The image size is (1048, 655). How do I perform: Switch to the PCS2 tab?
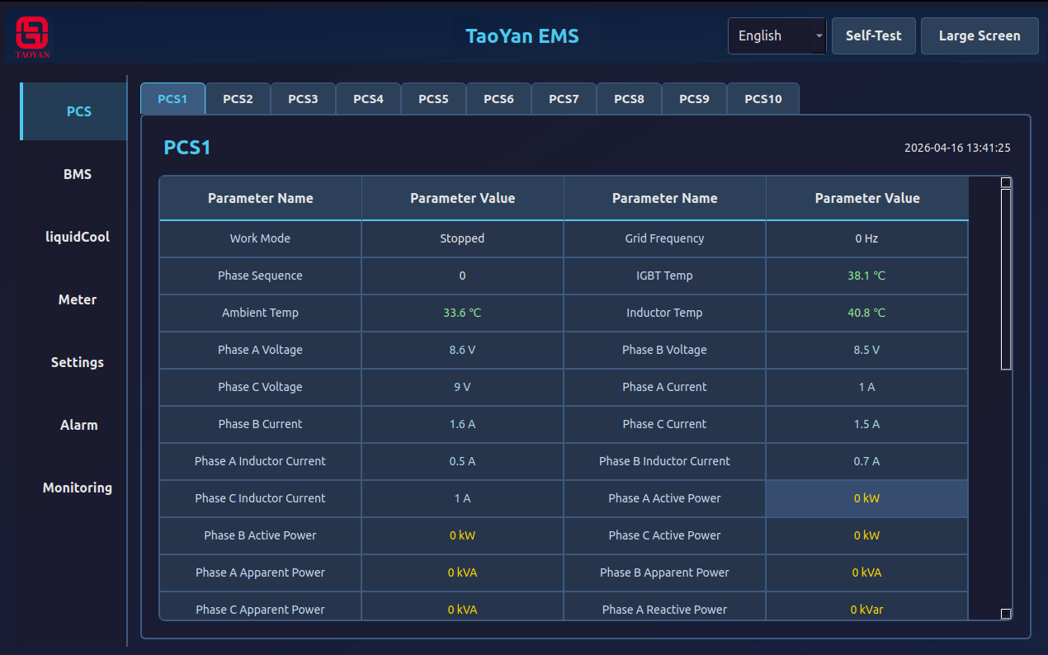pyautogui.click(x=238, y=99)
